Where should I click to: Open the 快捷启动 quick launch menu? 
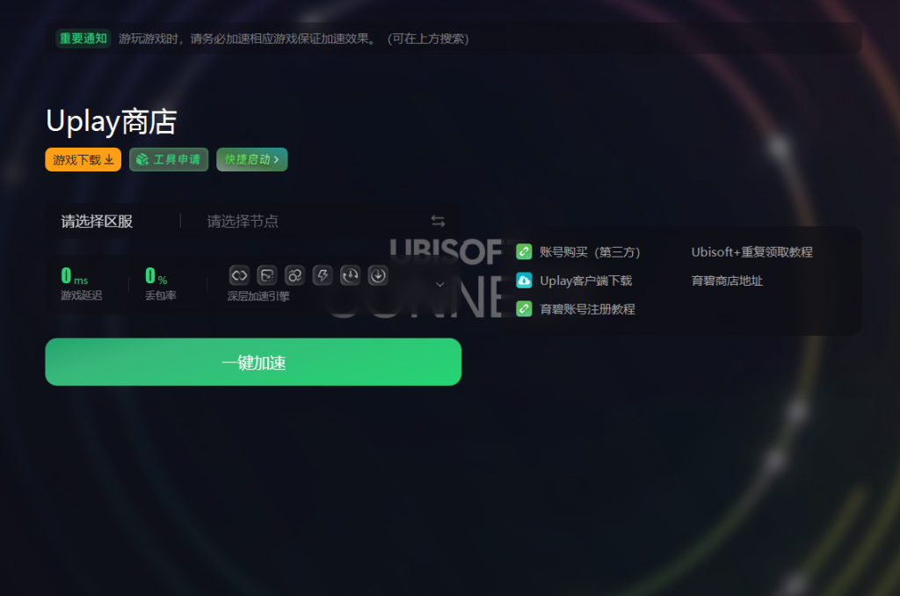[252, 160]
